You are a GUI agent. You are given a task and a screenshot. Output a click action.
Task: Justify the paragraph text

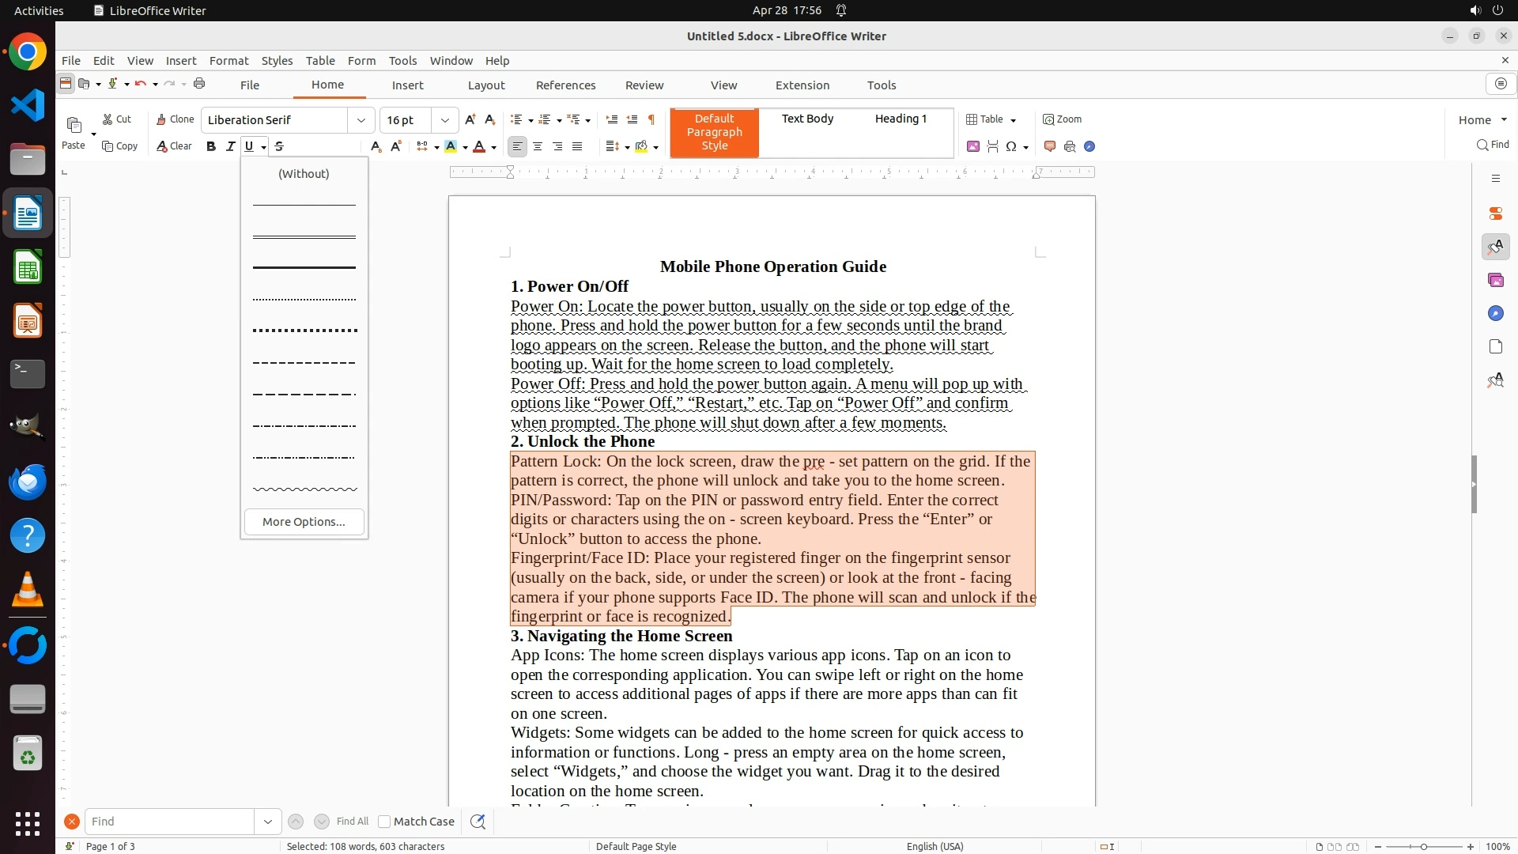[x=577, y=146]
